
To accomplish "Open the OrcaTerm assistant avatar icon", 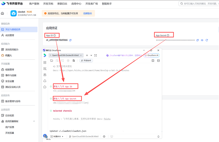I will (x=45, y=136).
